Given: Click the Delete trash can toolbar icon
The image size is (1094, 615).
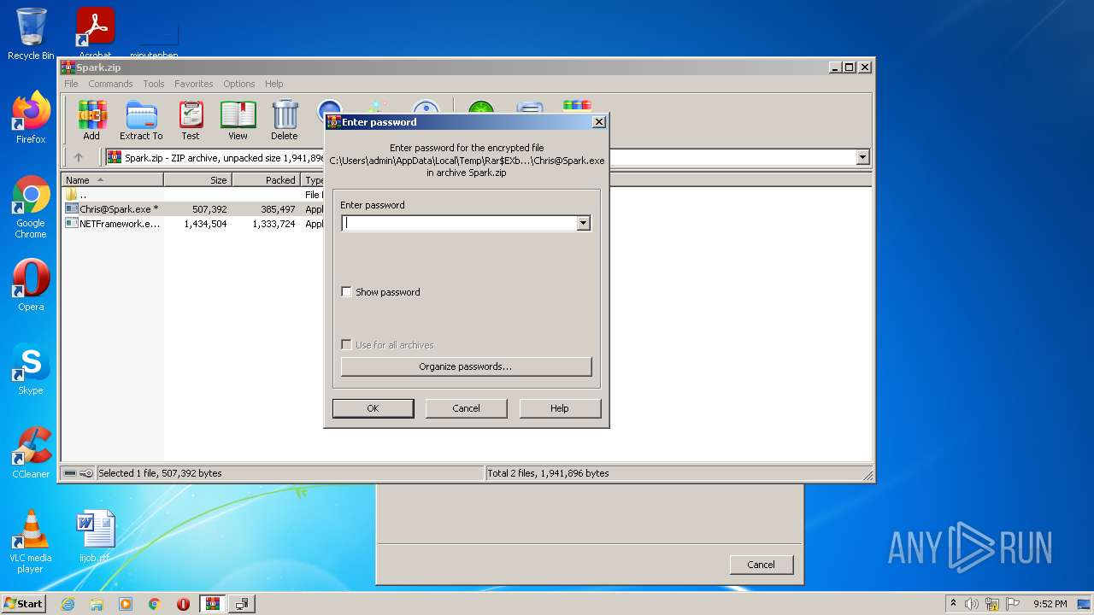Looking at the screenshot, I should [285, 120].
